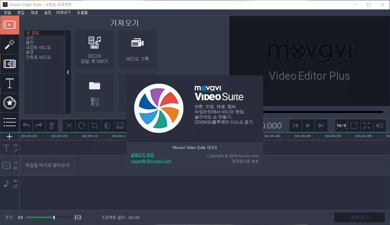Open the 파일 menu

8,12
